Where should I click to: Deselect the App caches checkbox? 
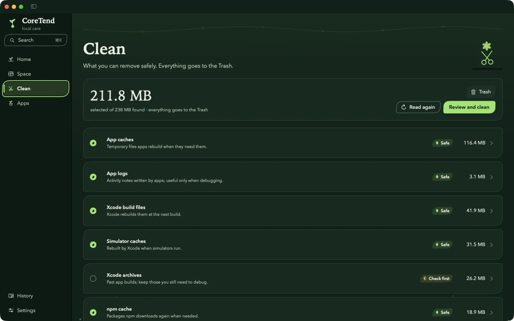(x=93, y=143)
